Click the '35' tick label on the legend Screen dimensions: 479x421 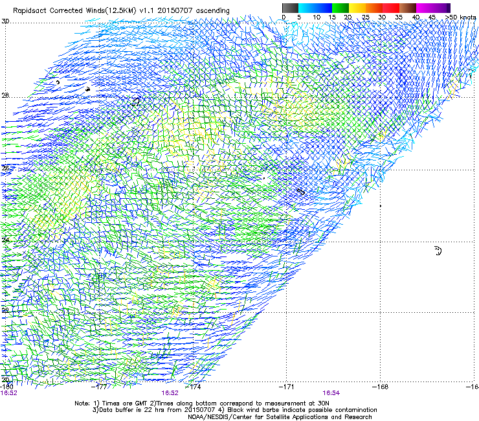399,17
